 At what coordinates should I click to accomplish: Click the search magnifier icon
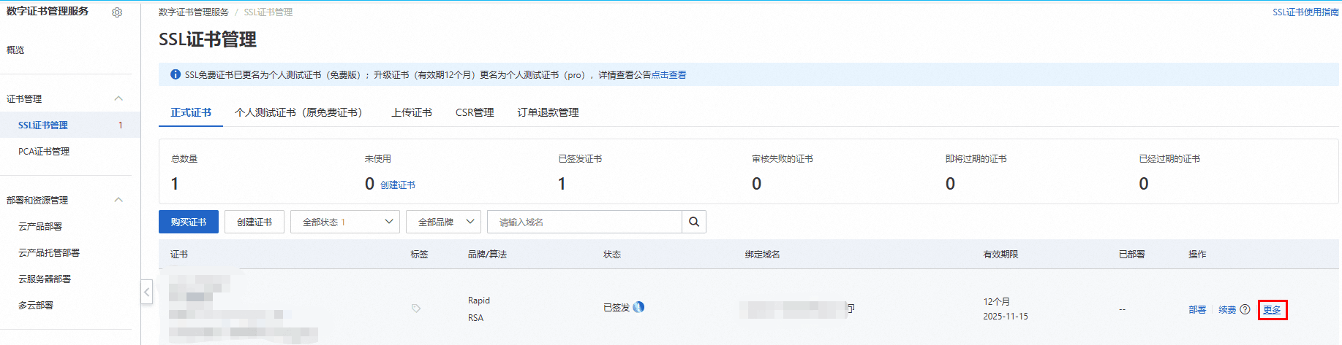[694, 222]
